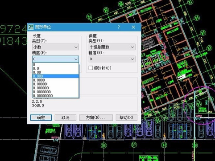
Task: Click the 帮助(H) button
Action: (126, 118)
